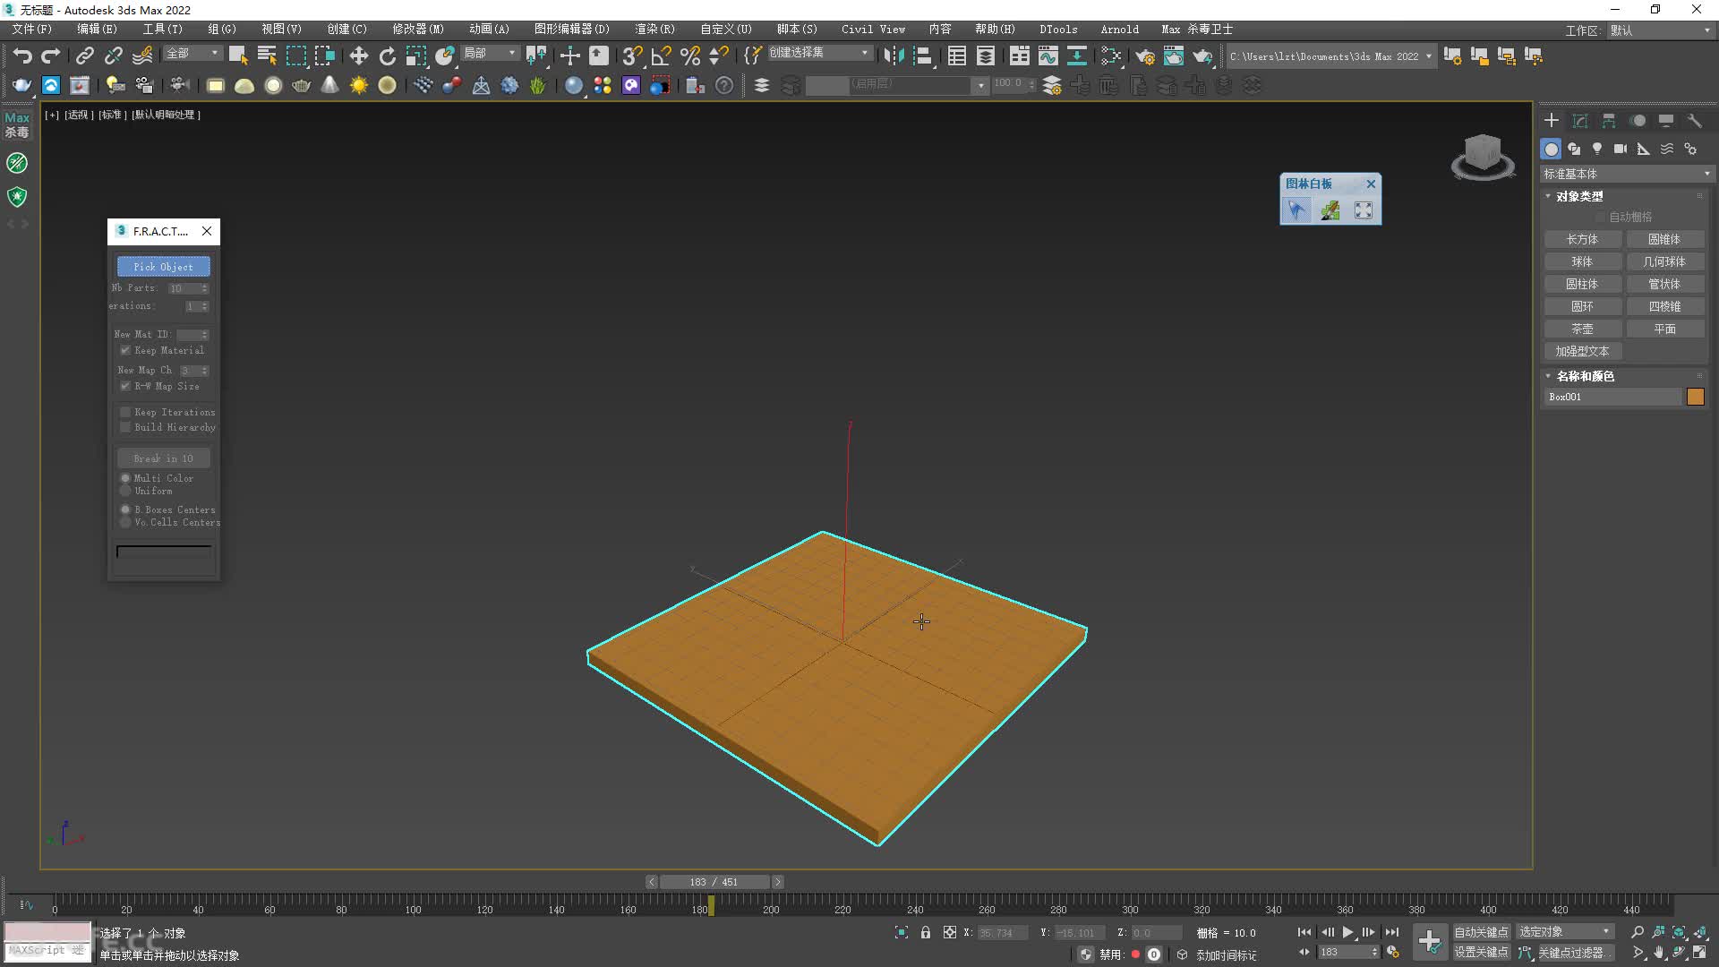
Task: Open the 渲染(R) menu
Action: 654,30
